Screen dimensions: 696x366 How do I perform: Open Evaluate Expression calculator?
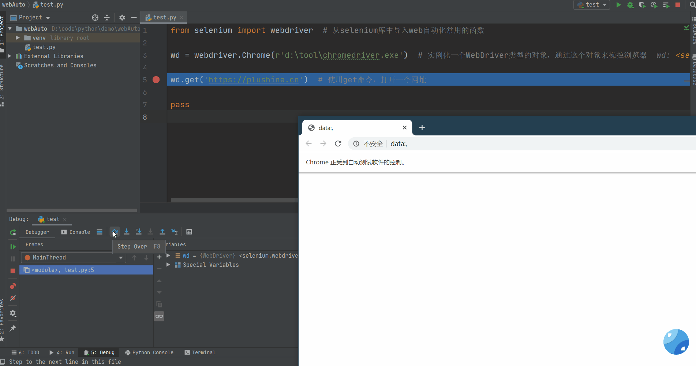[x=189, y=232]
